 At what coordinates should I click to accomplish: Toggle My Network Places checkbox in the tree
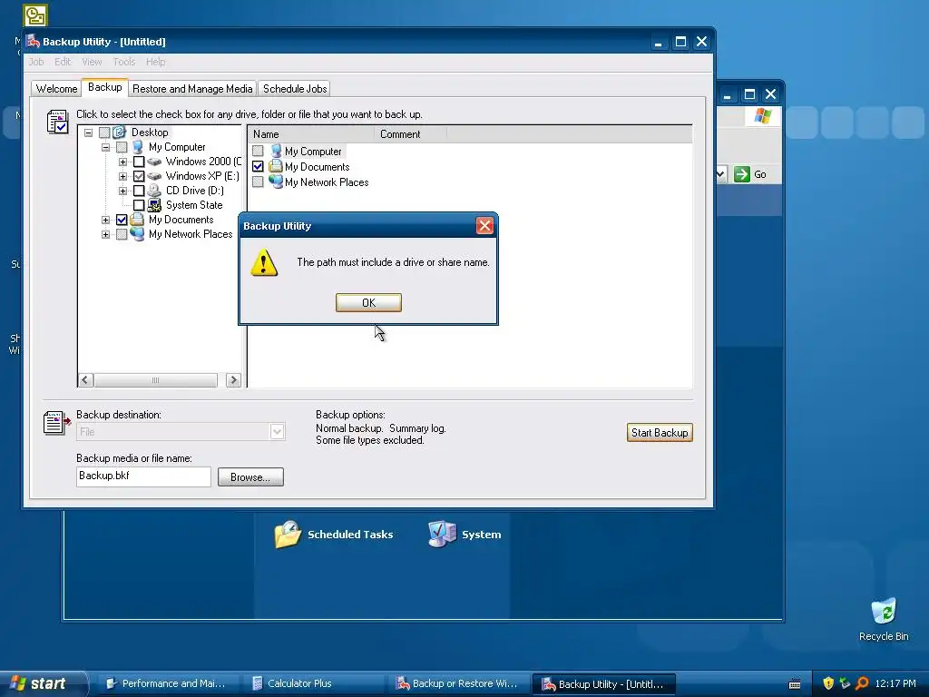click(x=122, y=234)
